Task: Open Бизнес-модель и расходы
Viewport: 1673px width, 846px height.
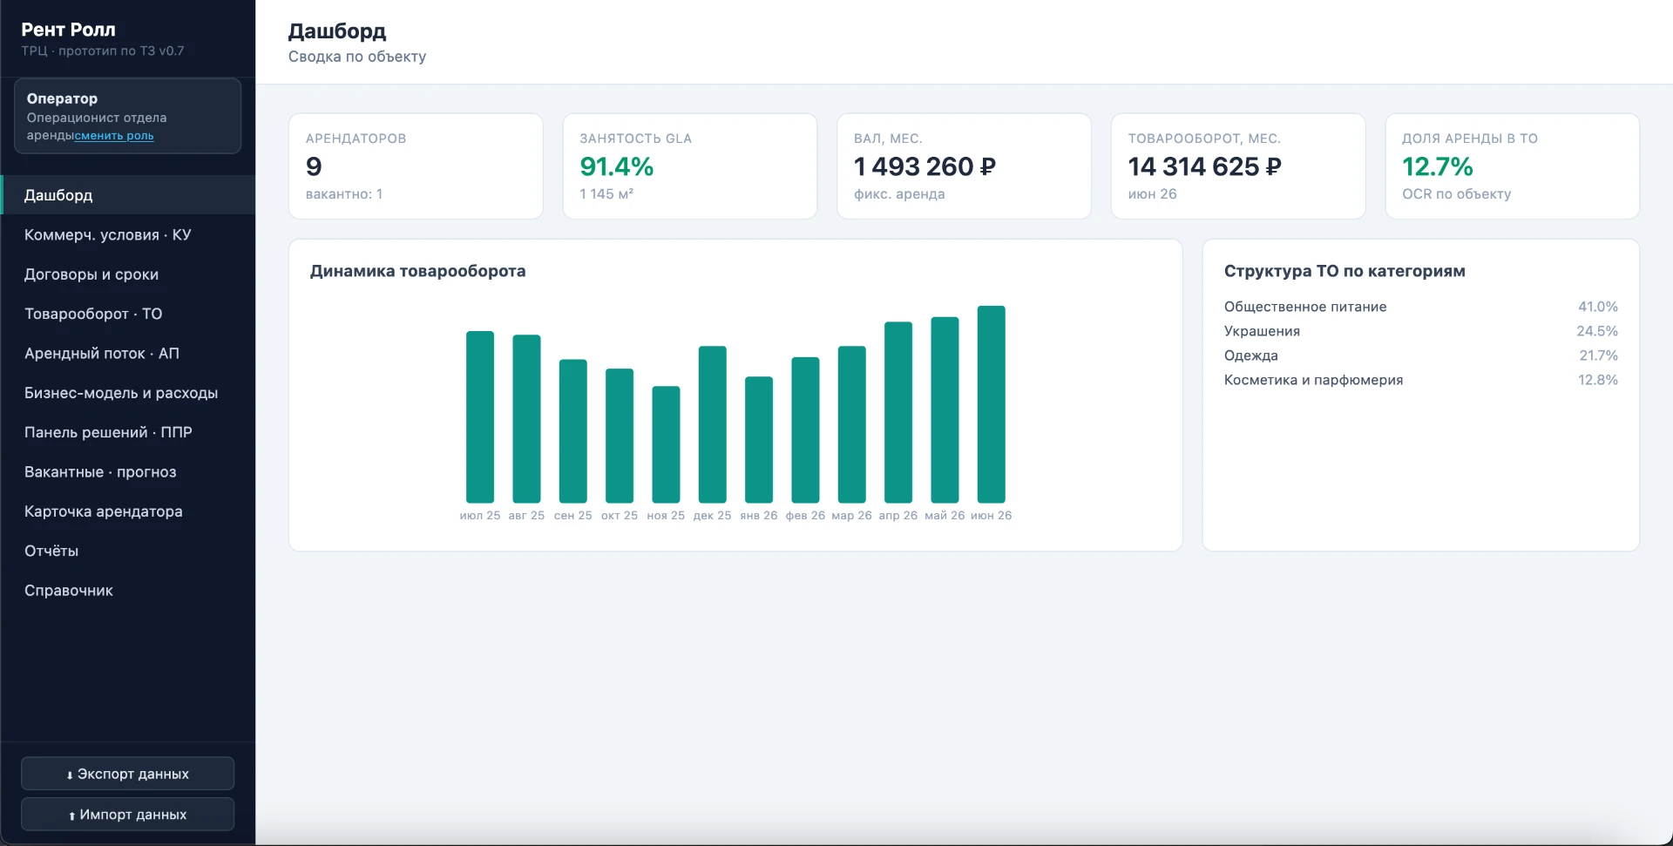Action: coord(128,393)
